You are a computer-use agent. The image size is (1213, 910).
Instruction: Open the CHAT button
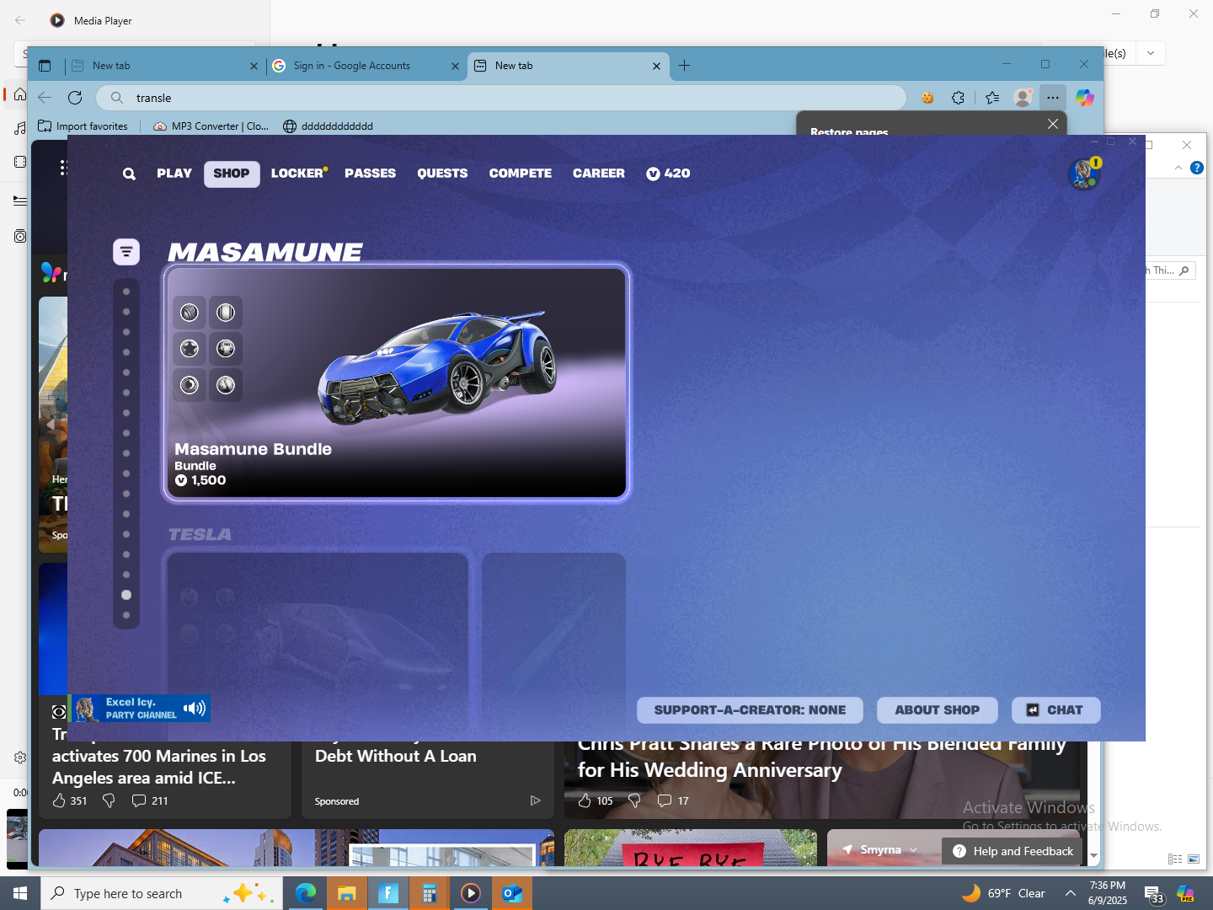point(1055,710)
